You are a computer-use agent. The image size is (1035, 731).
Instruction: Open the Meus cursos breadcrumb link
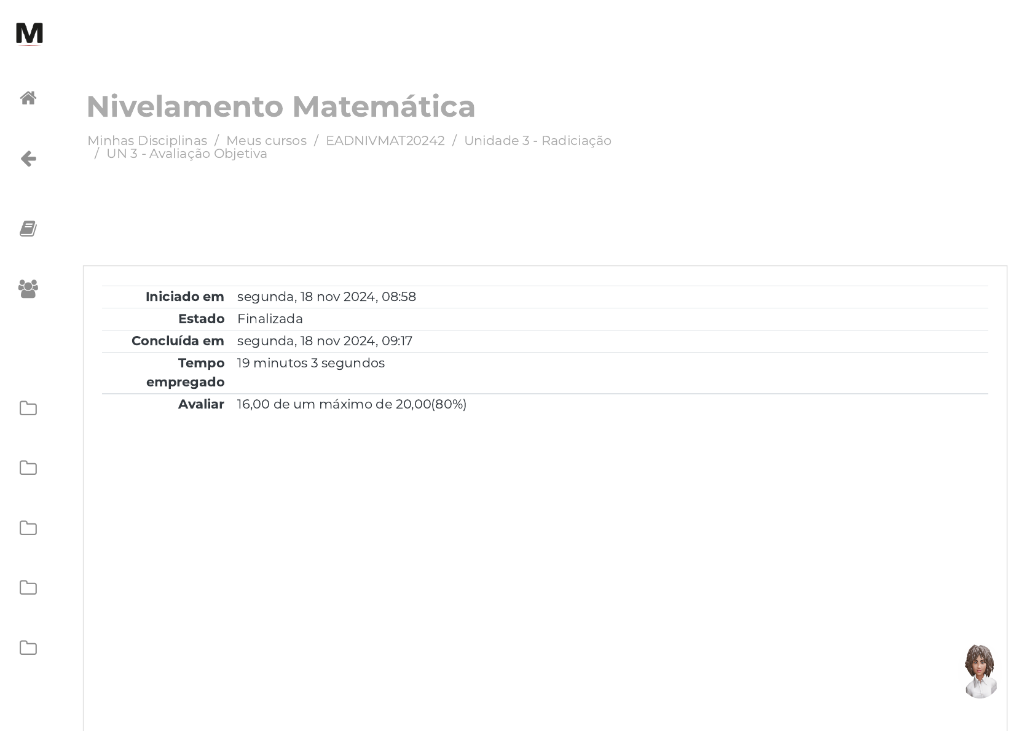(266, 141)
